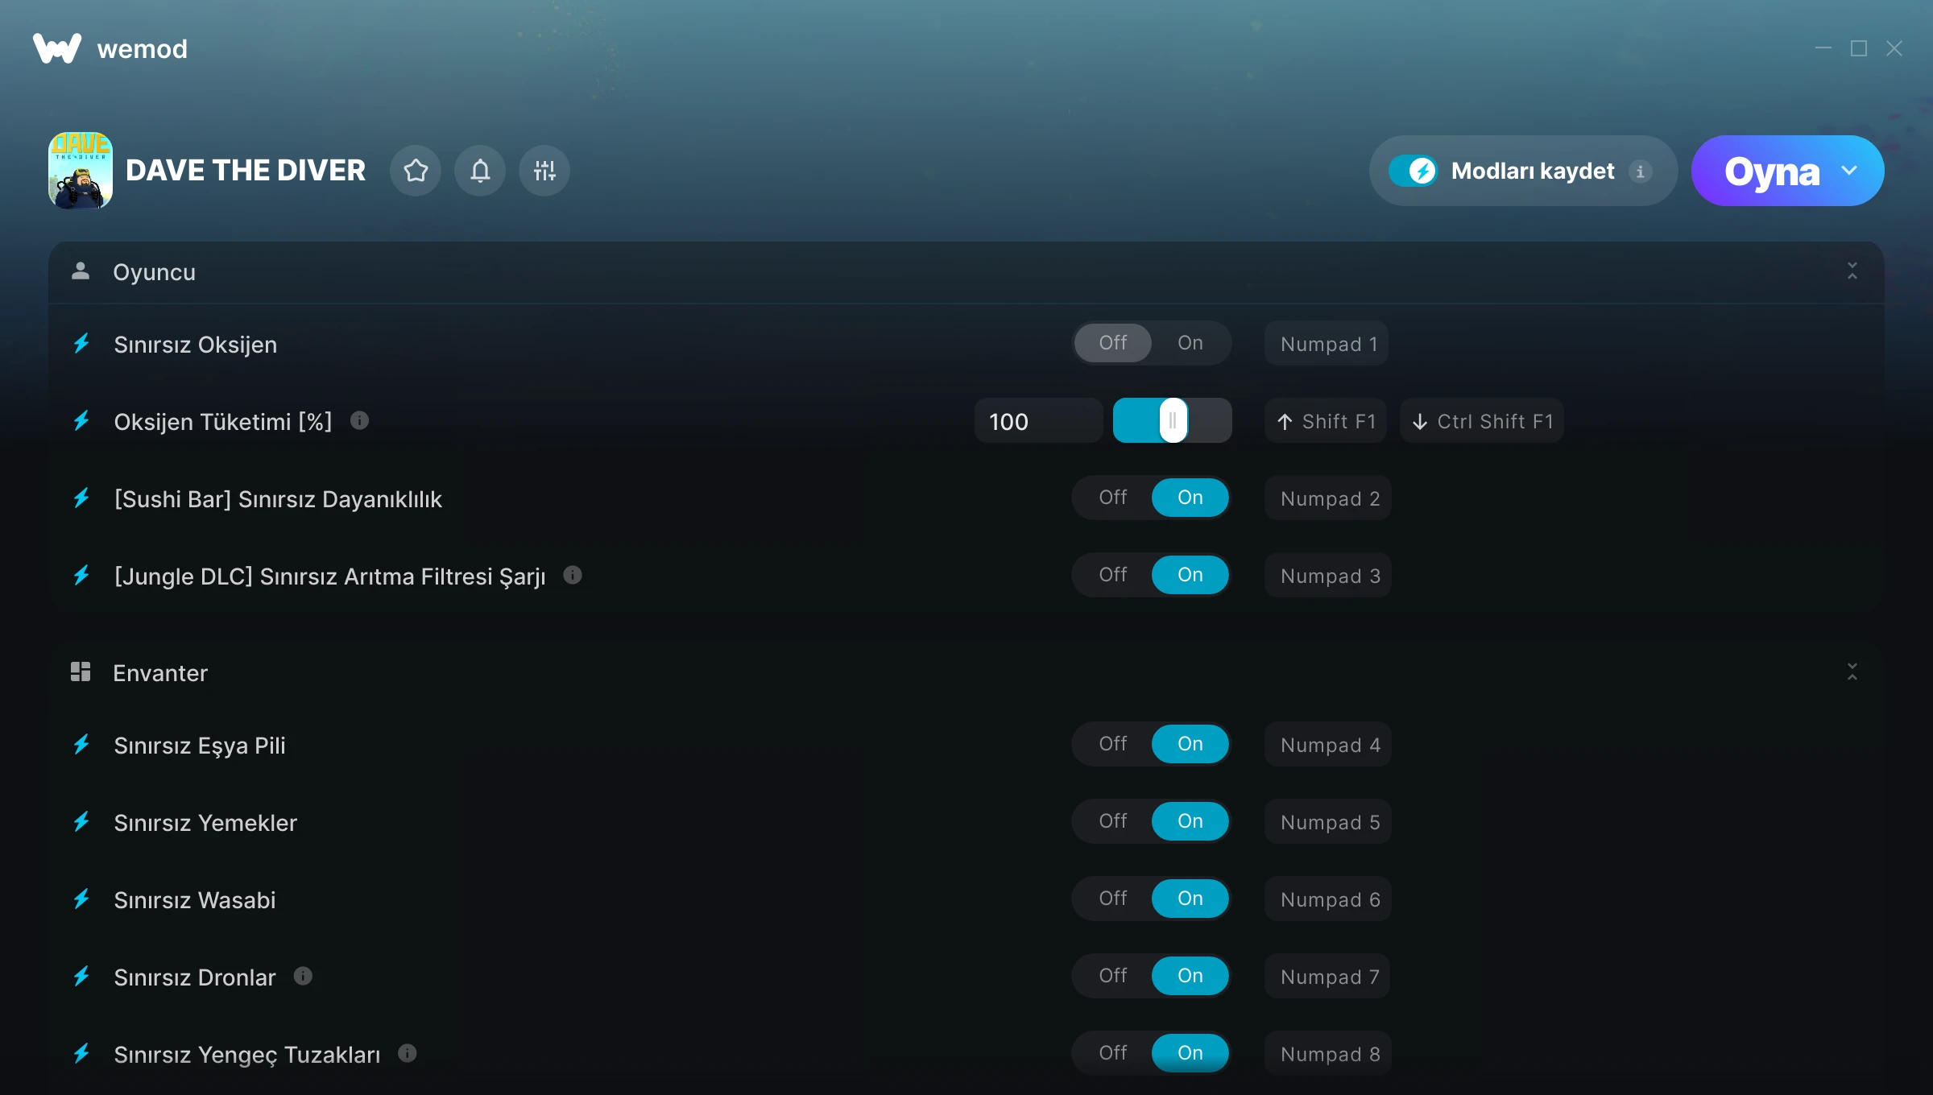This screenshot has width=1933, height=1095.
Task: Collapse the Envanter category
Action: [x=1852, y=672]
